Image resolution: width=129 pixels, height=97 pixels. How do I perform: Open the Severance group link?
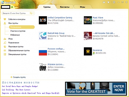click(97, 50)
